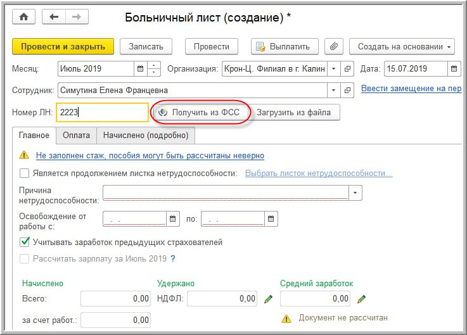Click the Организация text field
The width and height of the screenshot is (467, 335).
274,69
